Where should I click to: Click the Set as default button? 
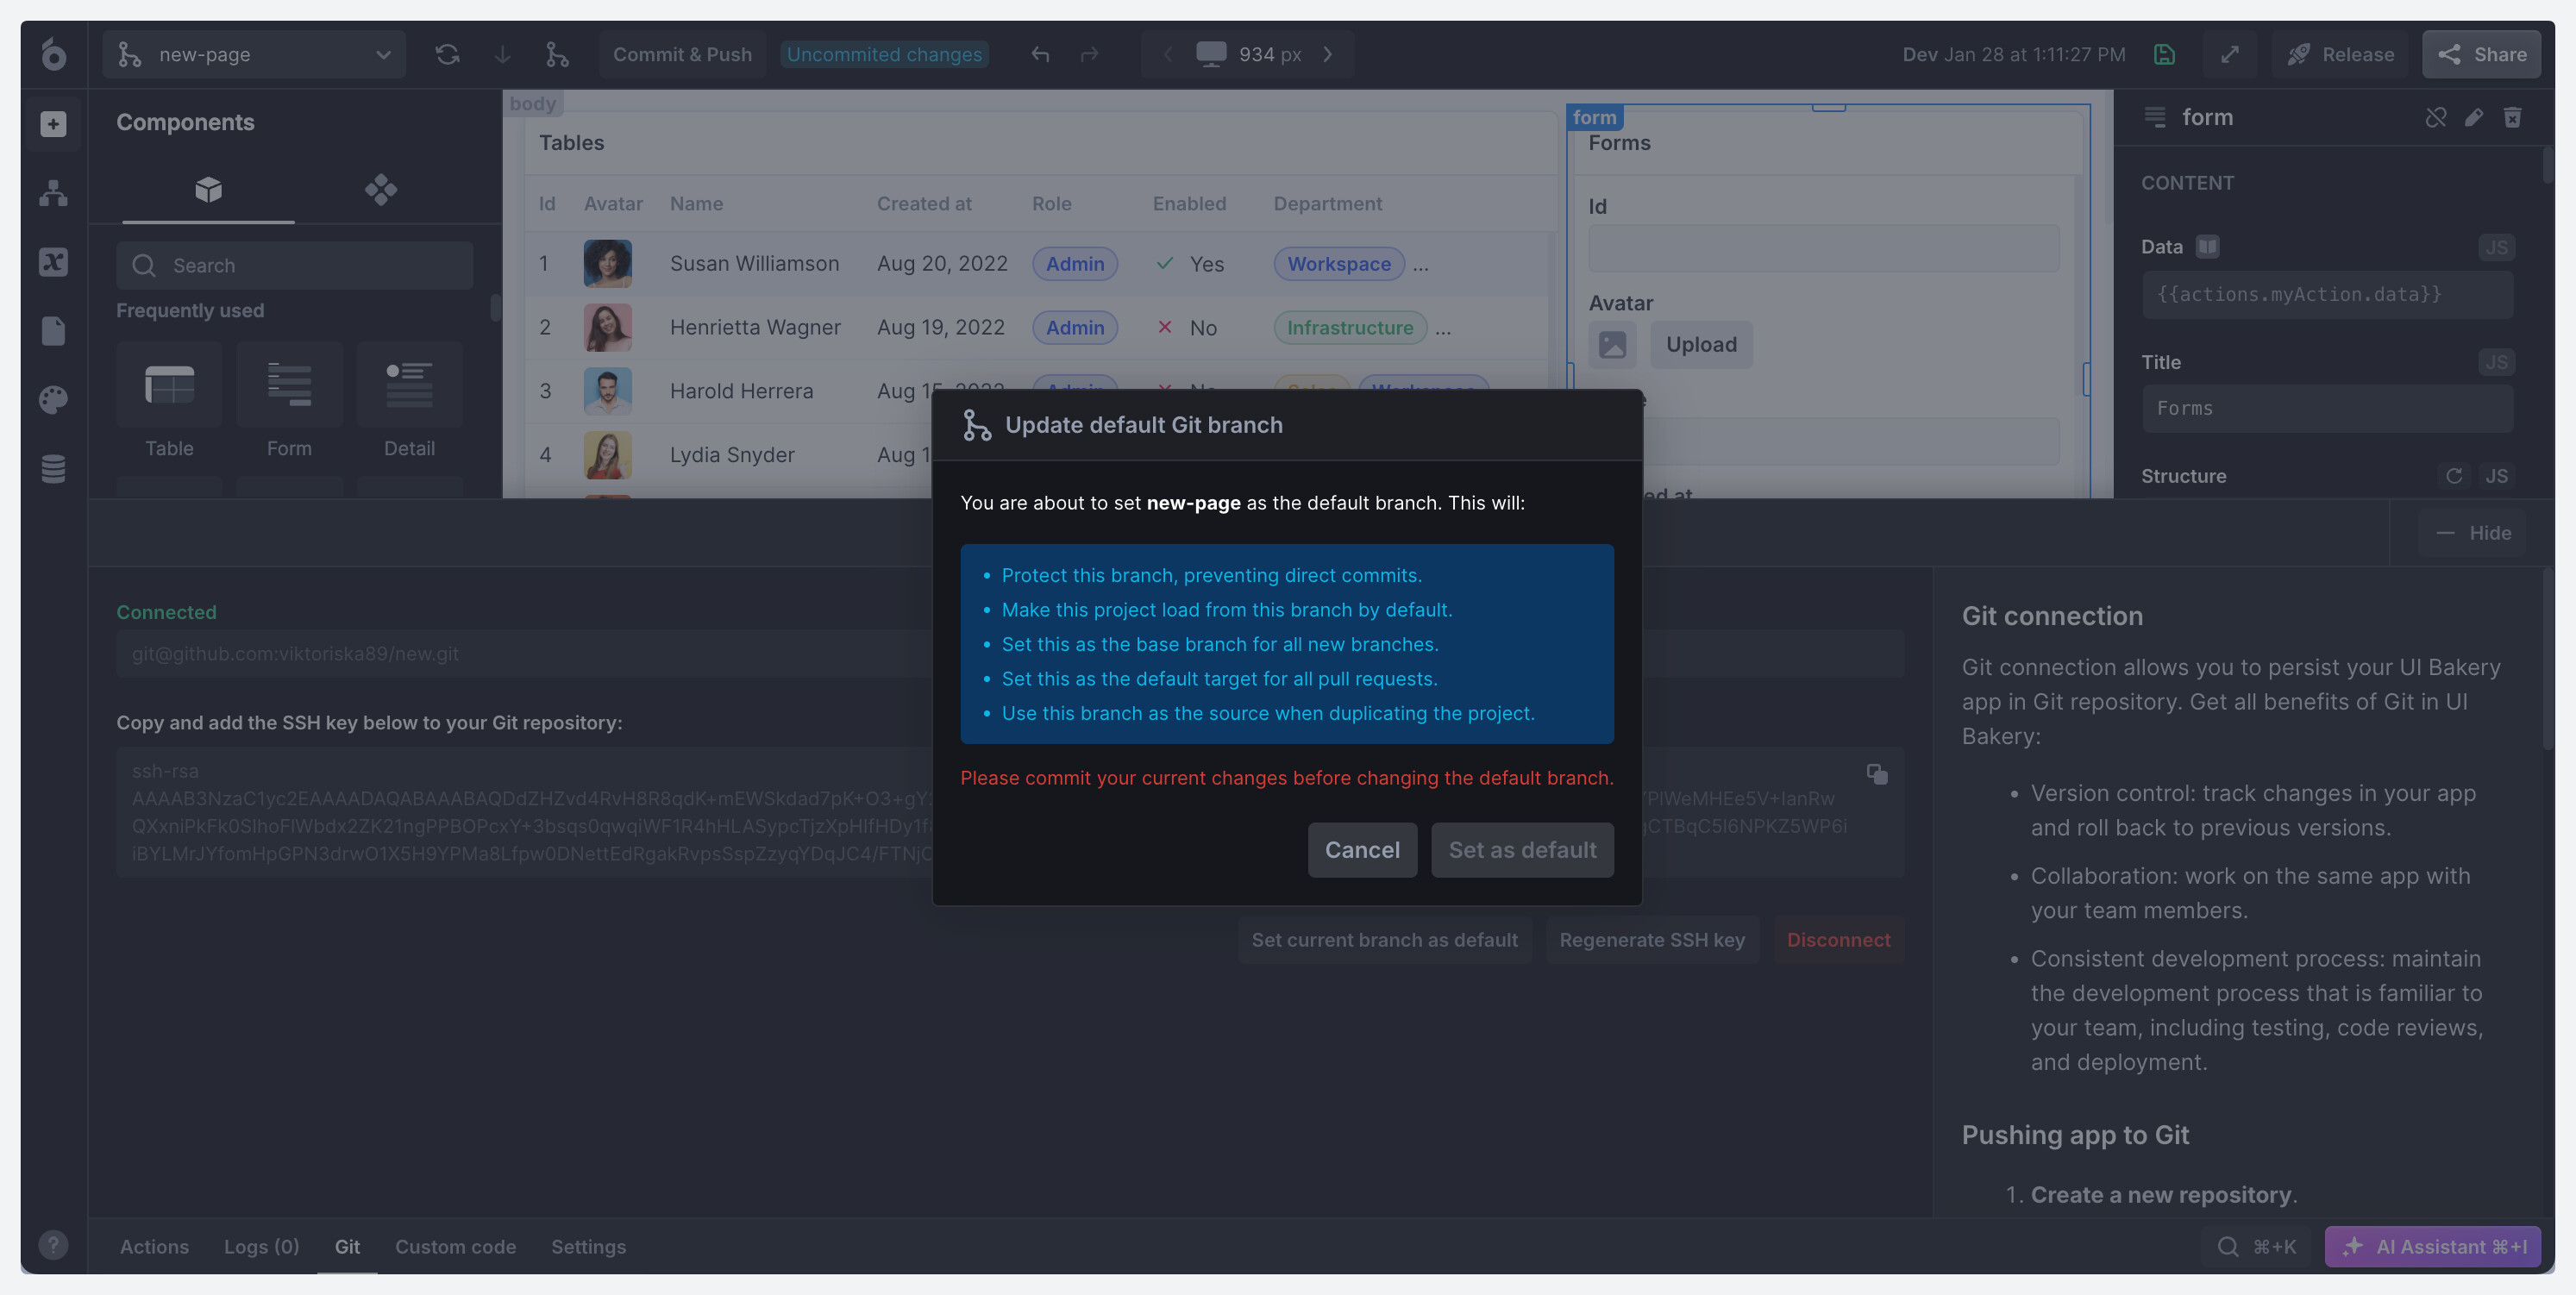[x=1522, y=850]
